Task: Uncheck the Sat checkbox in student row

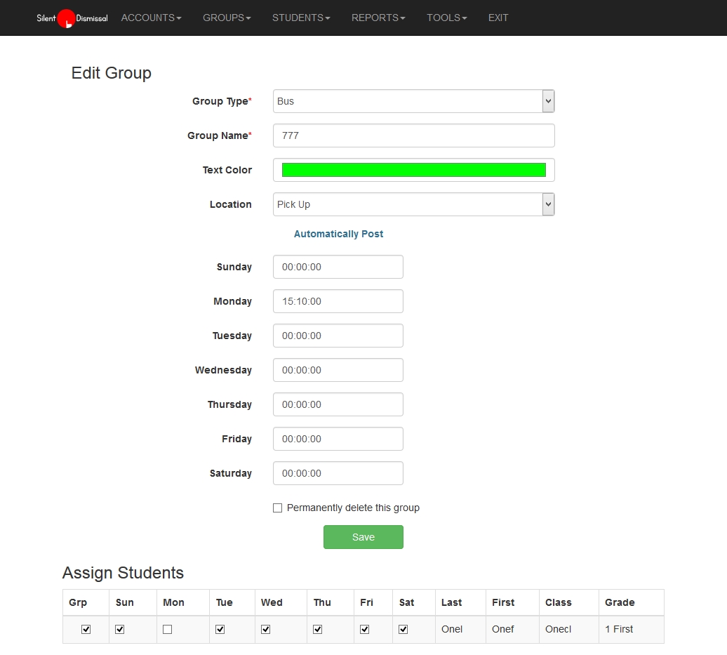Action: (x=403, y=630)
